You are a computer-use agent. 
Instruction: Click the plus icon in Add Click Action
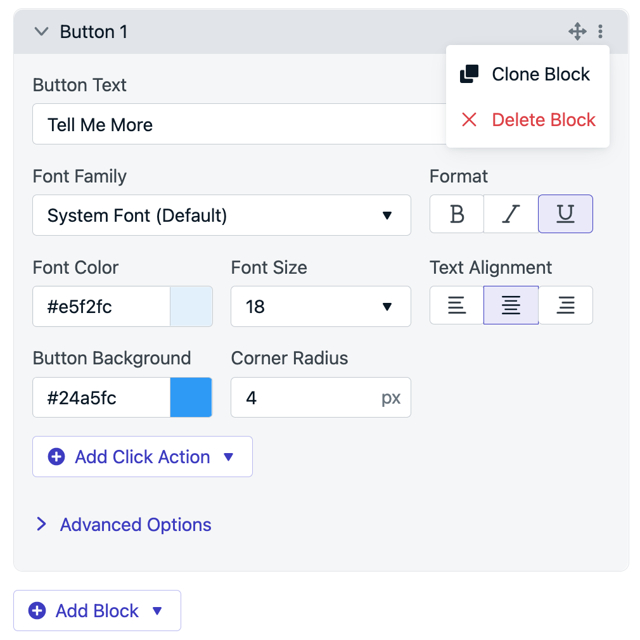coord(56,456)
